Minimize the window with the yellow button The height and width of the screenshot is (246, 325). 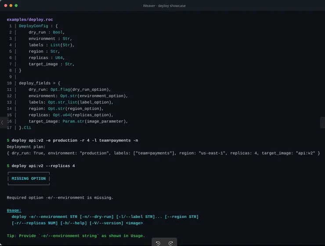(11, 6)
